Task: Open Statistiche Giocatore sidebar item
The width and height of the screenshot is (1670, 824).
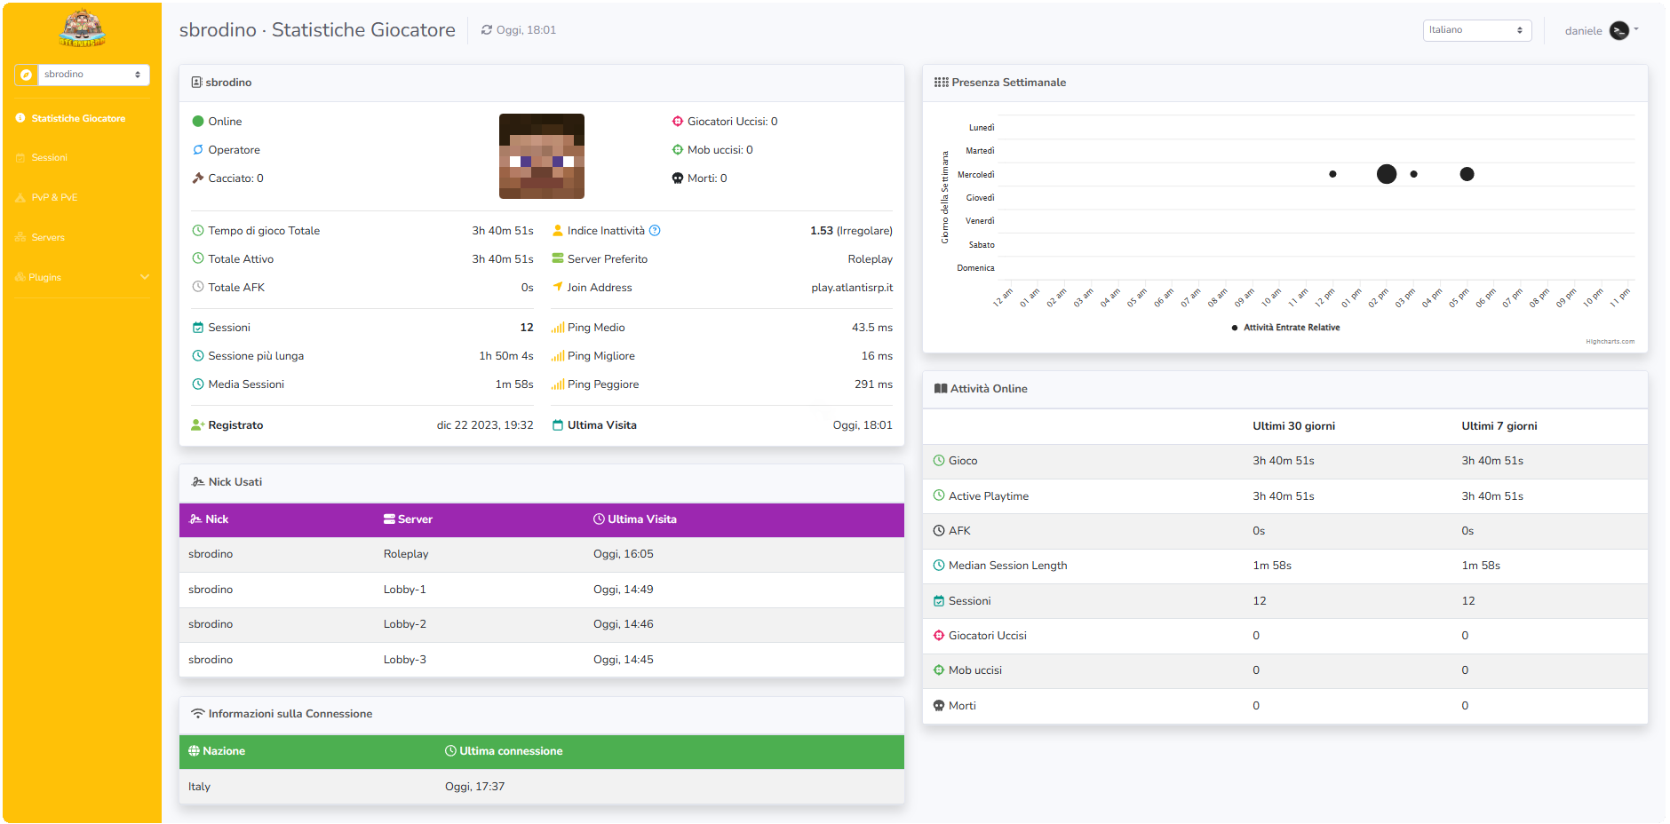Action: (78, 119)
